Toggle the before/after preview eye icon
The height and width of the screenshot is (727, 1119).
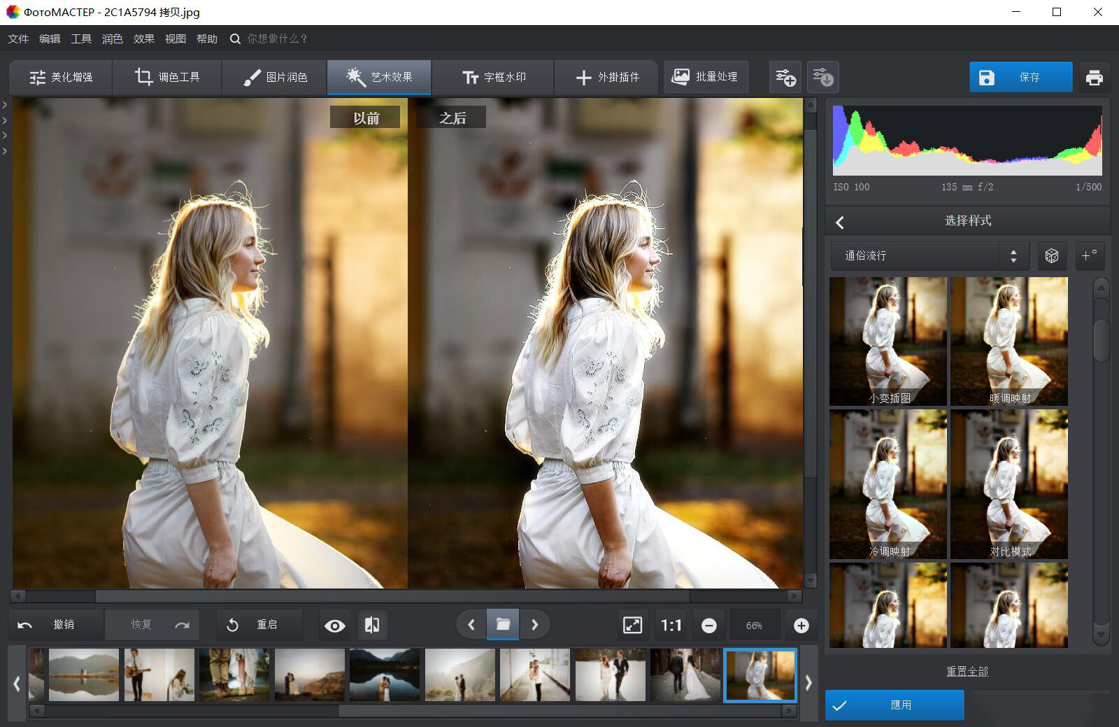pyautogui.click(x=334, y=625)
